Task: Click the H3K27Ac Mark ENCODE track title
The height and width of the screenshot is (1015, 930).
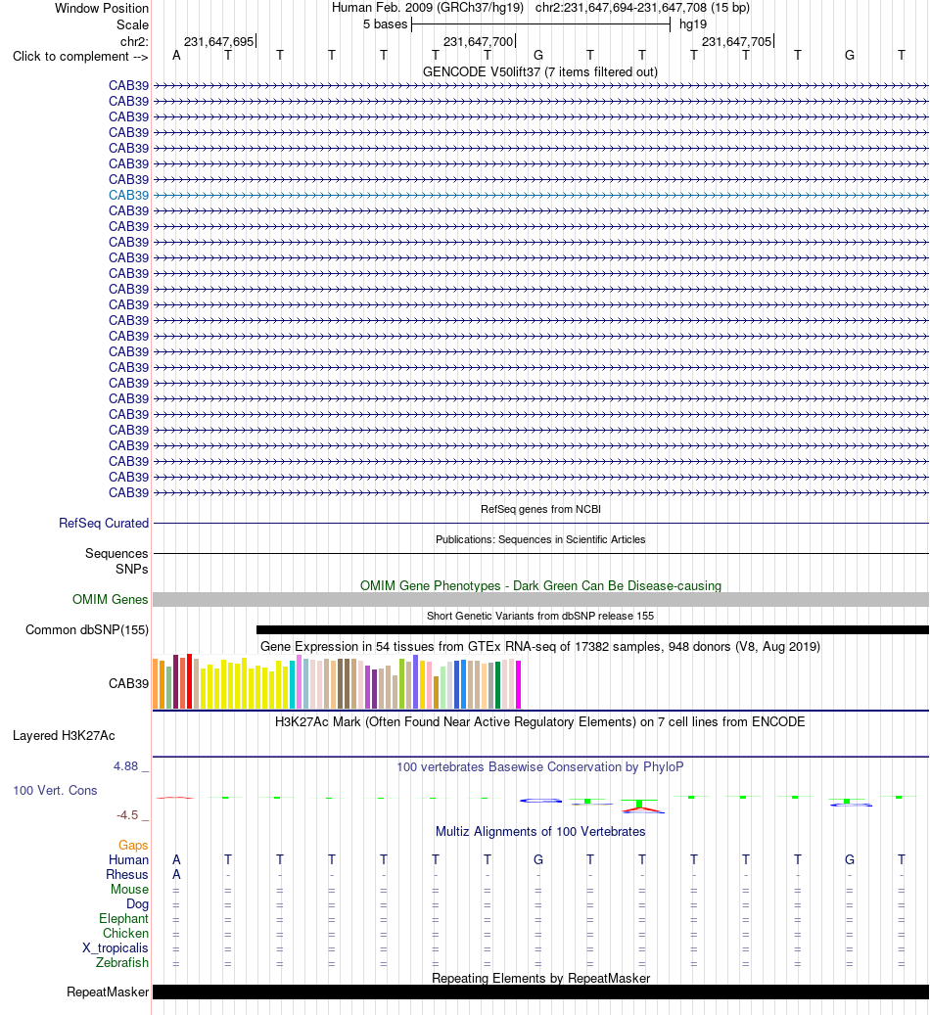Action: click(x=540, y=721)
